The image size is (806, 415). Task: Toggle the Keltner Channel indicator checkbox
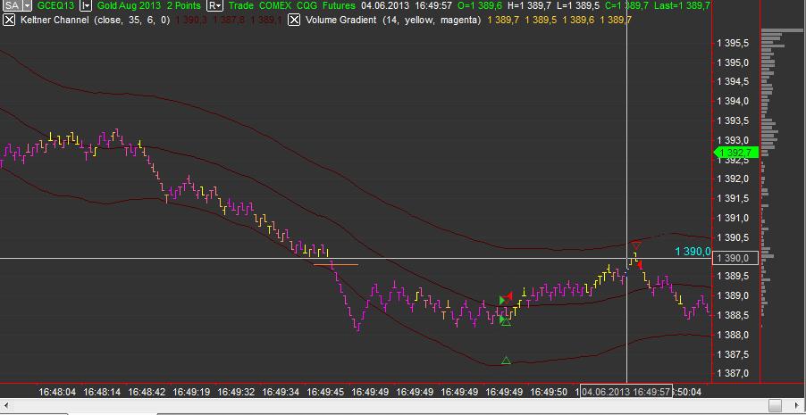[x=9, y=20]
